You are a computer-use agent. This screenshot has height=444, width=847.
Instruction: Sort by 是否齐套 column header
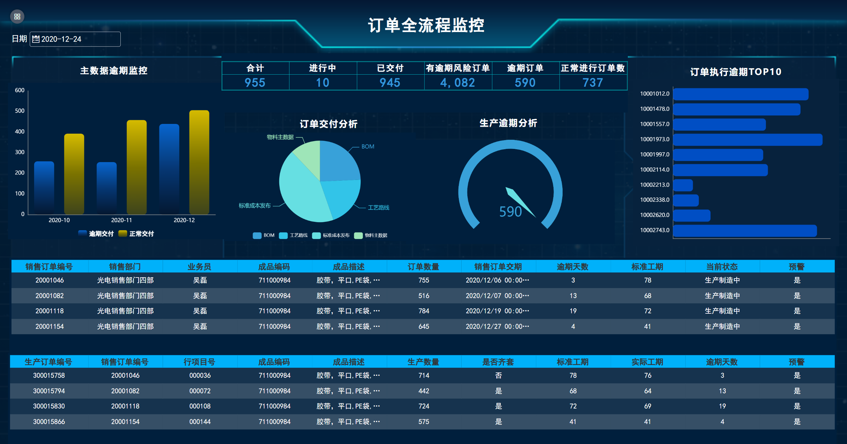[x=498, y=362]
